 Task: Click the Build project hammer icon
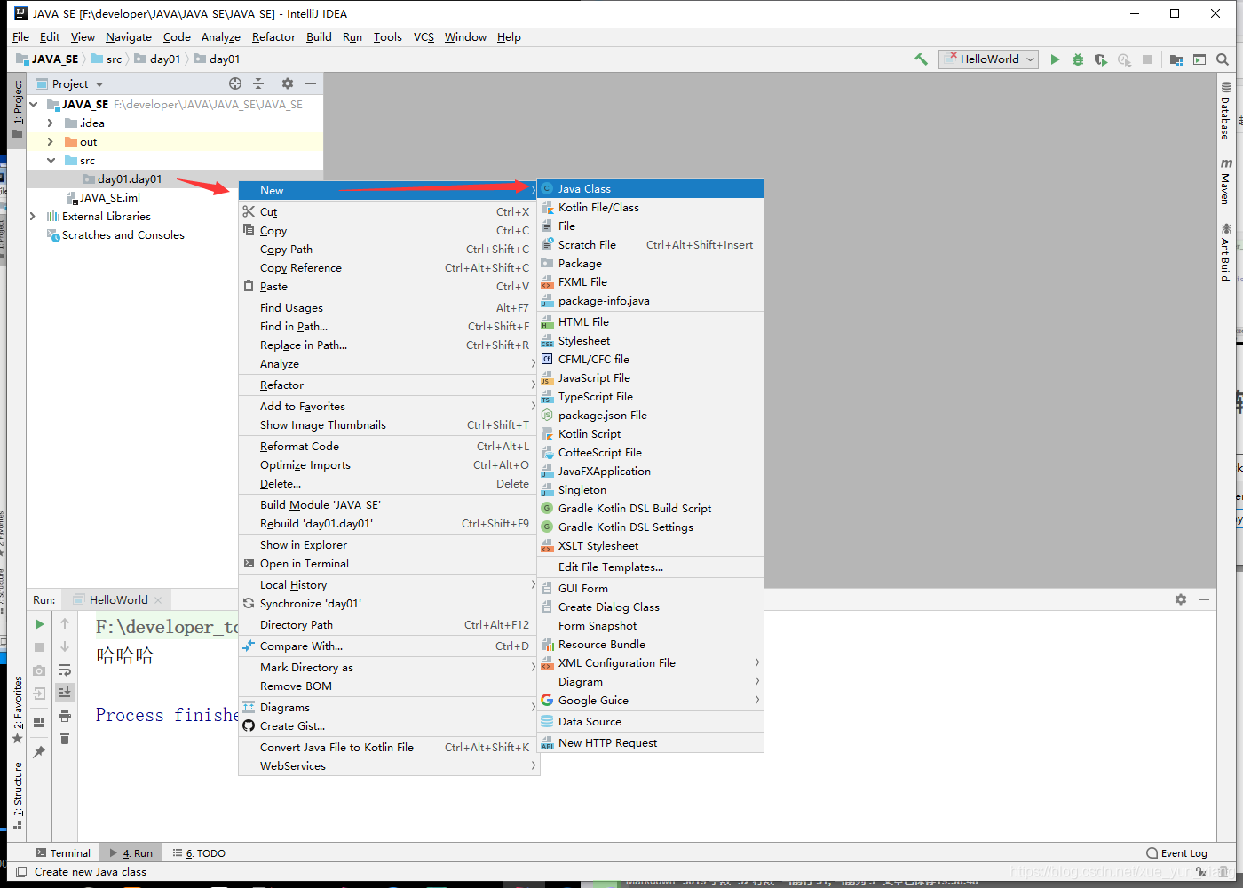[x=921, y=59]
